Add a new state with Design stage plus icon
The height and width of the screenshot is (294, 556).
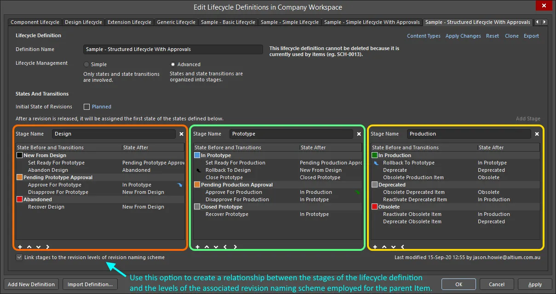[20, 247]
